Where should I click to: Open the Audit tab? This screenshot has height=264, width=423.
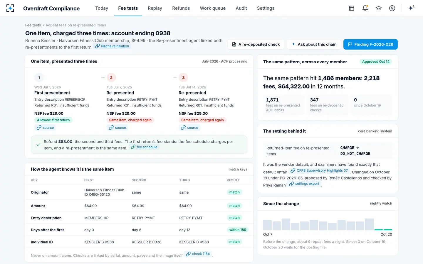[241, 8]
